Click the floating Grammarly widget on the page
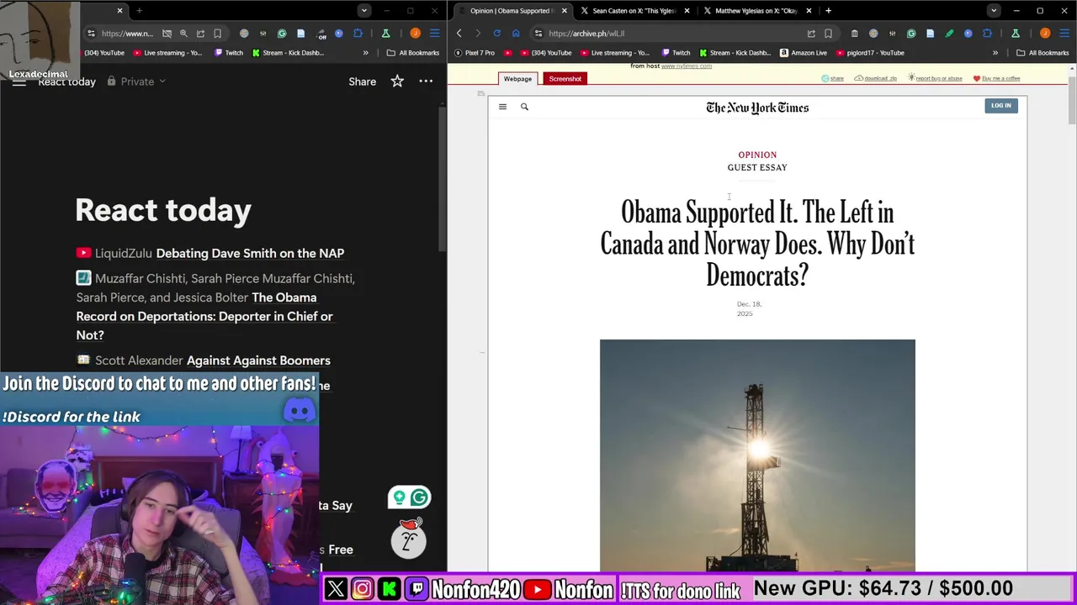The width and height of the screenshot is (1077, 605). 409,497
